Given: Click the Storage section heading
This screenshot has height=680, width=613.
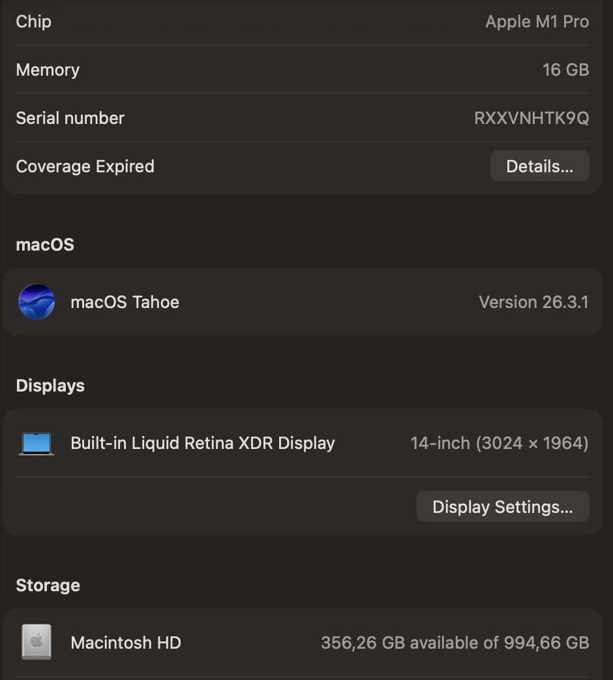Looking at the screenshot, I should [x=48, y=585].
